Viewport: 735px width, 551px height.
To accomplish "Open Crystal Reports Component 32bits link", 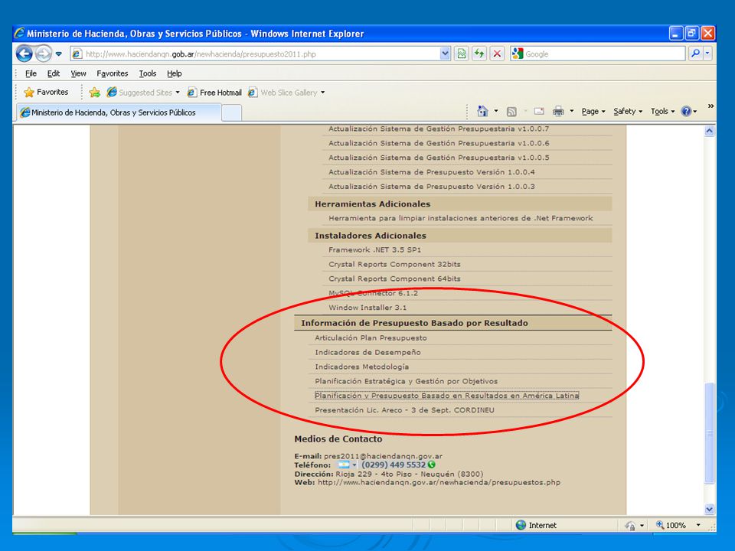I will tap(394, 264).
